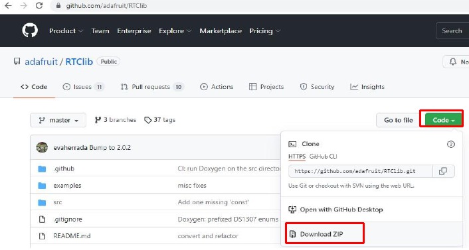Click the Search input field

[x=452, y=31]
